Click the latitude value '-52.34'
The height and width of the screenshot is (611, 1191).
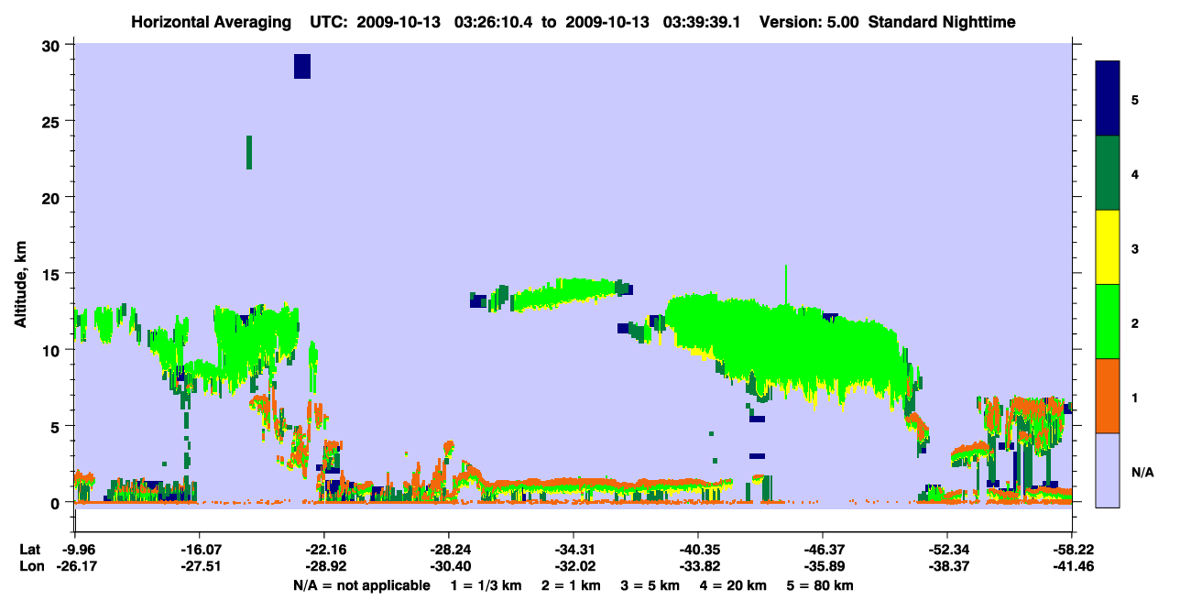pyautogui.click(x=947, y=550)
